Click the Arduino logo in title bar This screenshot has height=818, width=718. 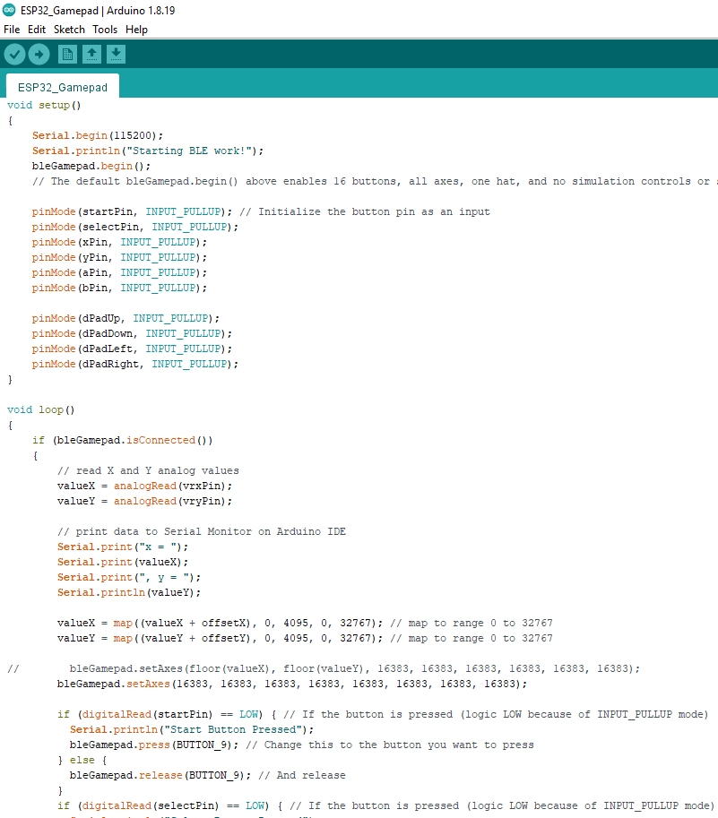tap(9, 10)
